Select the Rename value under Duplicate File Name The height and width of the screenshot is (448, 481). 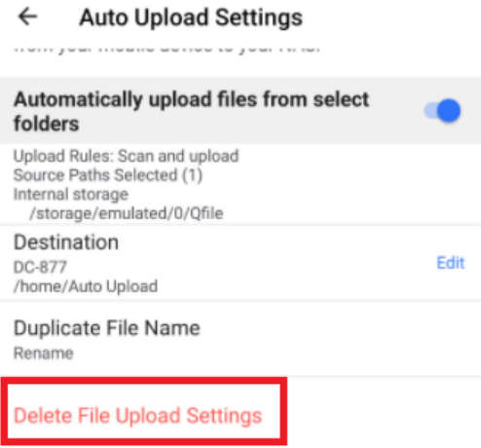44,353
